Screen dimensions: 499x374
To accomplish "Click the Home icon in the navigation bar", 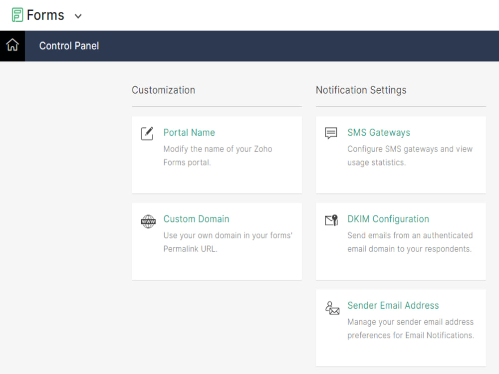I will (12, 45).
